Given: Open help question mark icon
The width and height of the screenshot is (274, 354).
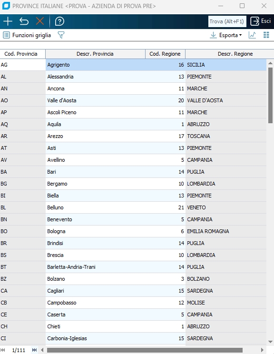Looking at the screenshot, I should [59, 21].
